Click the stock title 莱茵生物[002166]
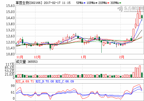Image resolution: width=144 pixels, height=101 pixels. pos(29,3)
